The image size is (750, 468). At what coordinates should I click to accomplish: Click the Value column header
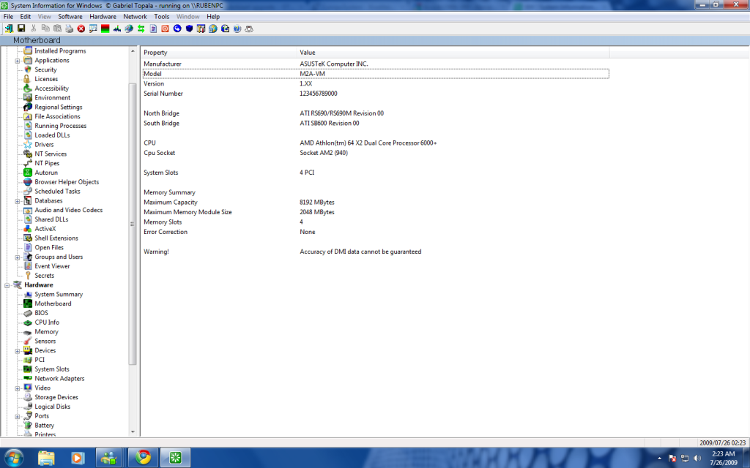(453, 53)
